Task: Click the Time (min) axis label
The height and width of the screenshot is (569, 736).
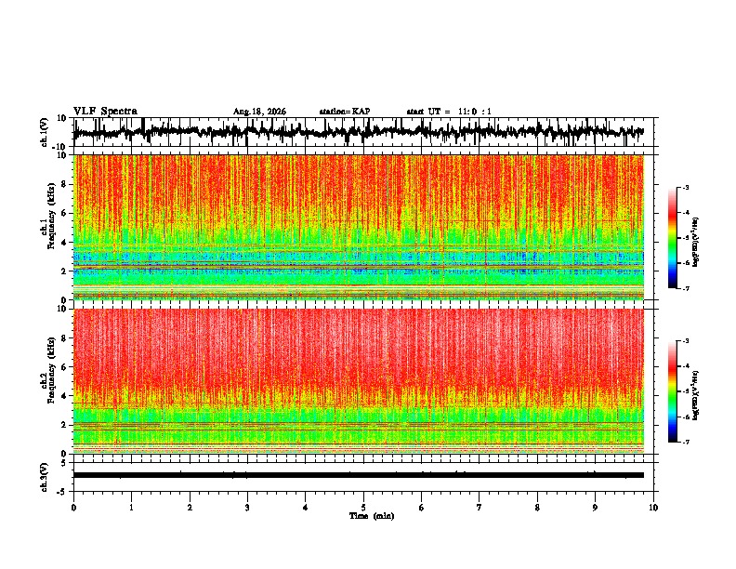Action: [x=372, y=516]
